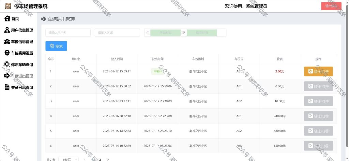The height and width of the screenshot is (161, 349).
Task: Click A02 spot cell in row 3
Action: pyautogui.click(x=239, y=101)
